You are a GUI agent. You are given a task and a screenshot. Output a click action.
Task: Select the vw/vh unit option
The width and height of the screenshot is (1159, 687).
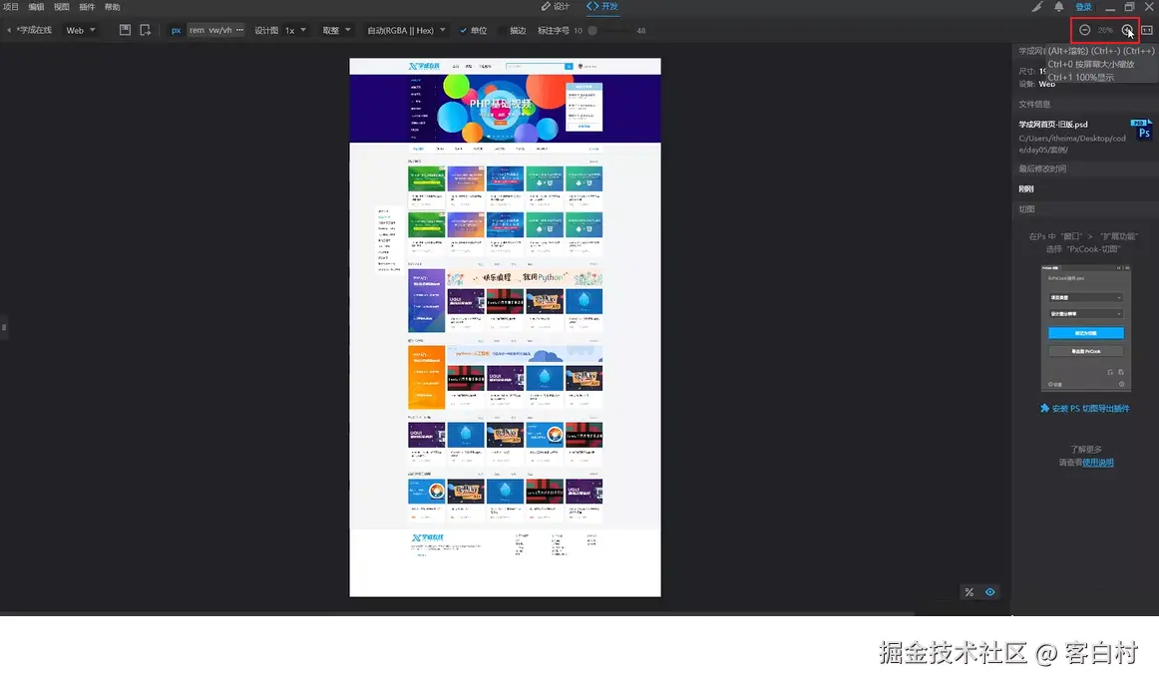click(220, 30)
